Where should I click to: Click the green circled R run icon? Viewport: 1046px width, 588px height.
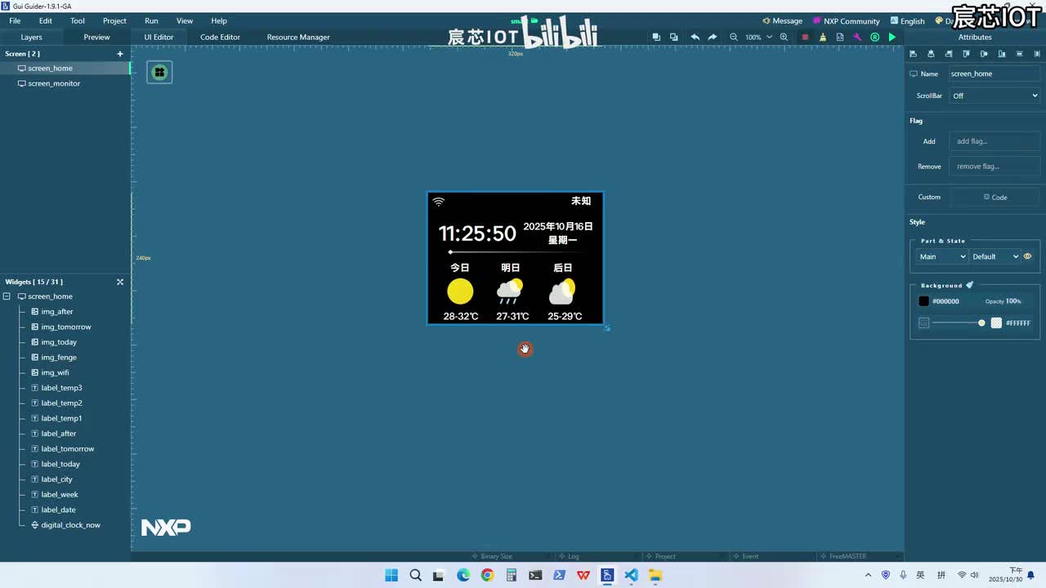(x=874, y=37)
